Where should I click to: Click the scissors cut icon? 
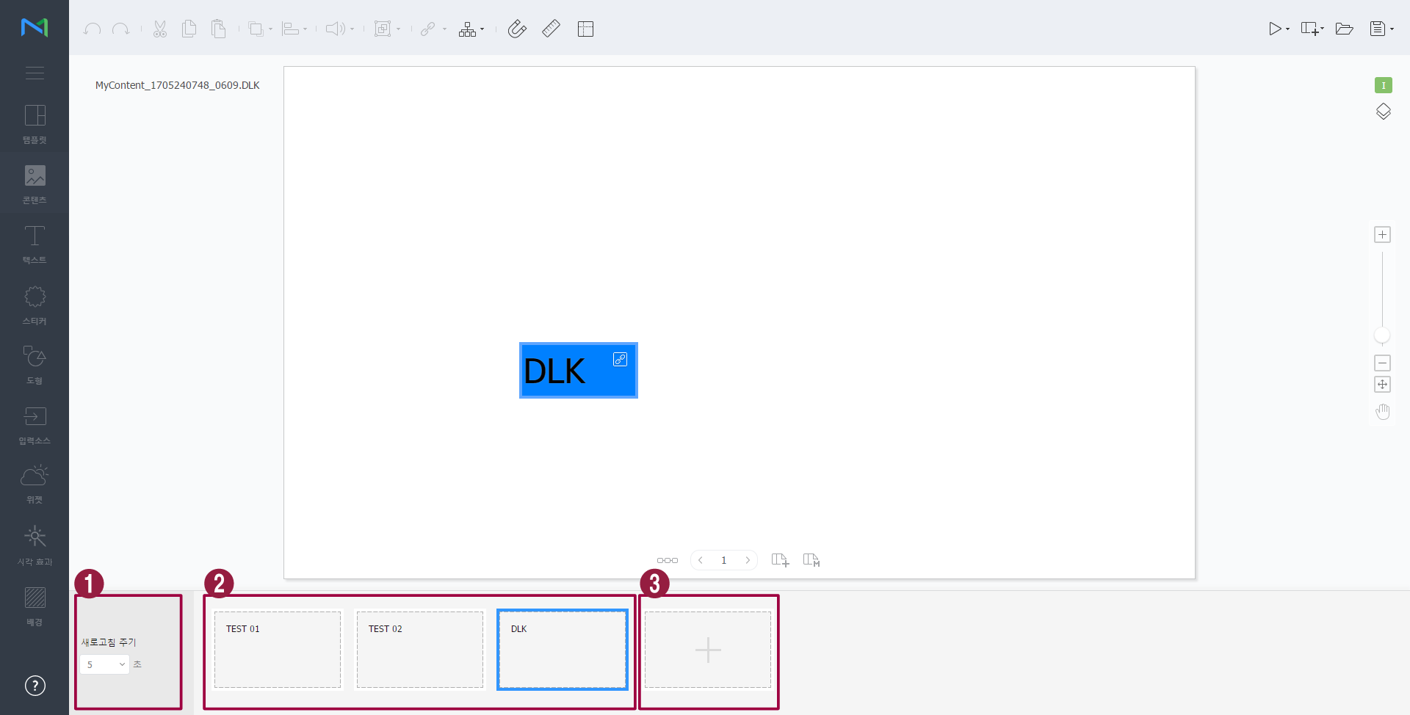[160, 29]
